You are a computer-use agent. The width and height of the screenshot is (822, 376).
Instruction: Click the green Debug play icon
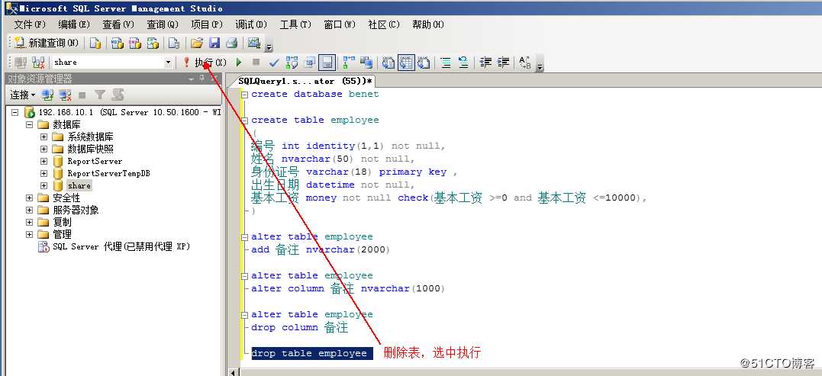coord(239,63)
